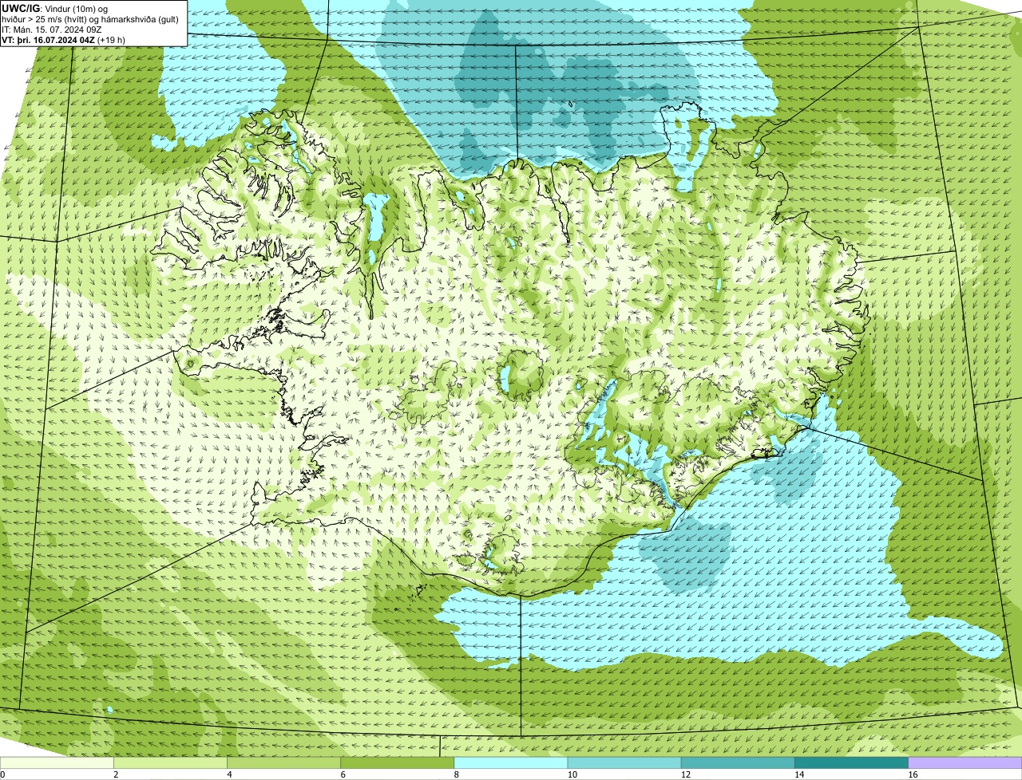Screen dimensions: 1022x780
Task: Click the scale label "16"
Action: coord(913,774)
